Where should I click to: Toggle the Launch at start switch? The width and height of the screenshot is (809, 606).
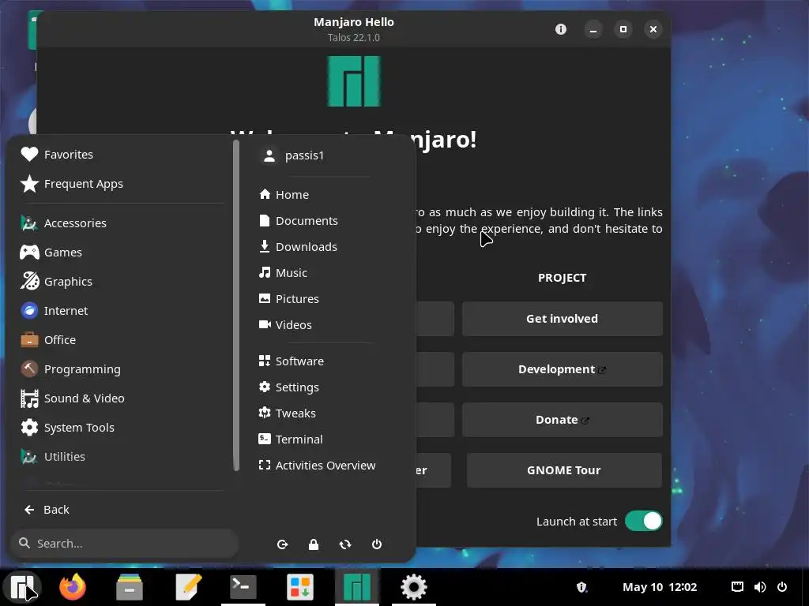point(643,521)
